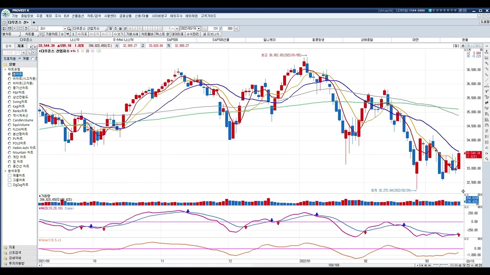Select the 주 weekly period button
This screenshot has height=275, width=490.
coord(116,29)
